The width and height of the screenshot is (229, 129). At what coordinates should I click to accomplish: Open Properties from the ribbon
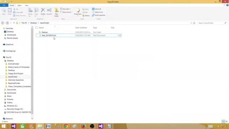[78, 11]
